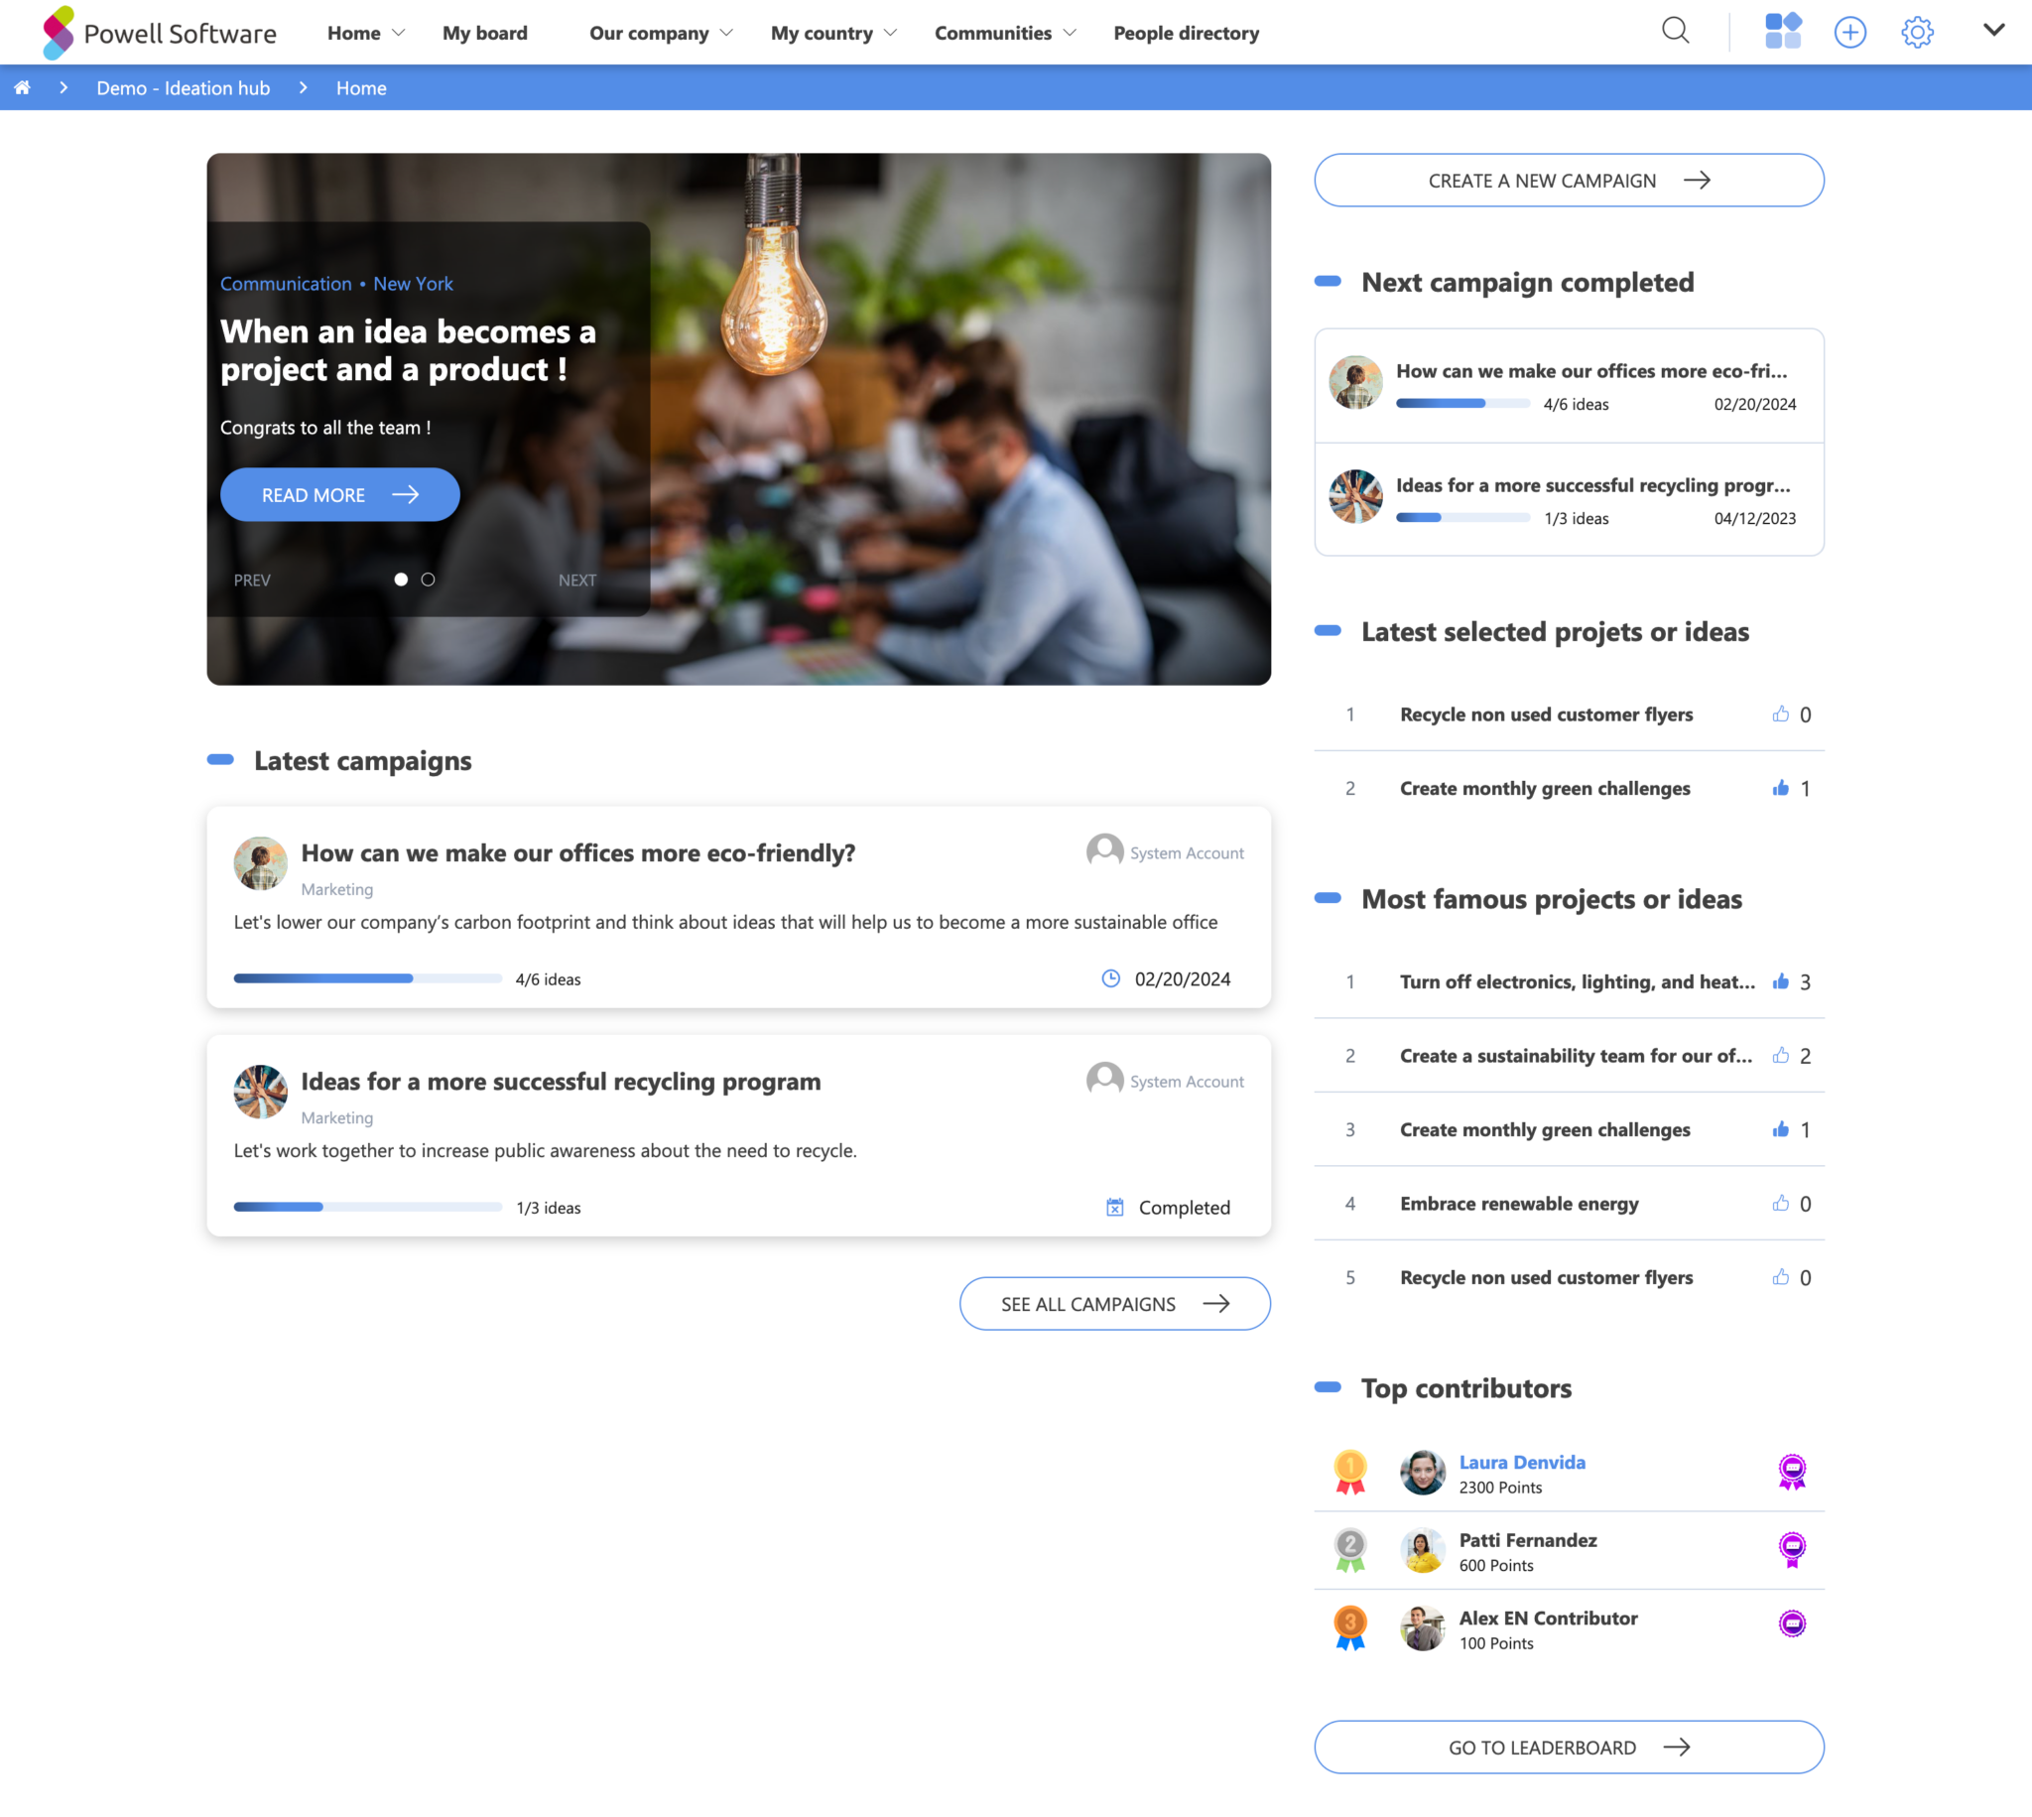The width and height of the screenshot is (2032, 1817).
Task: Open the app launcher tiles icon
Action: click(1783, 32)
